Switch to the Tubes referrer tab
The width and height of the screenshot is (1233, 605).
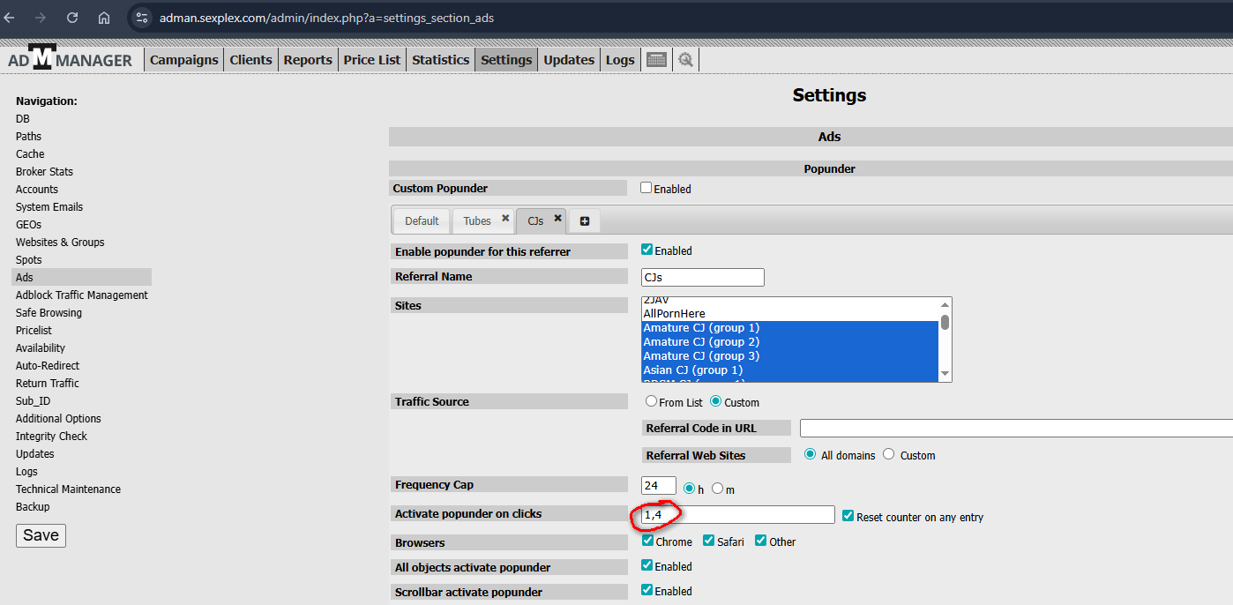(x=477, y=220)
